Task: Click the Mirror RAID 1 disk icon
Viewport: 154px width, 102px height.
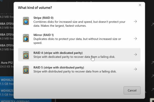Action: pos(26,38)
